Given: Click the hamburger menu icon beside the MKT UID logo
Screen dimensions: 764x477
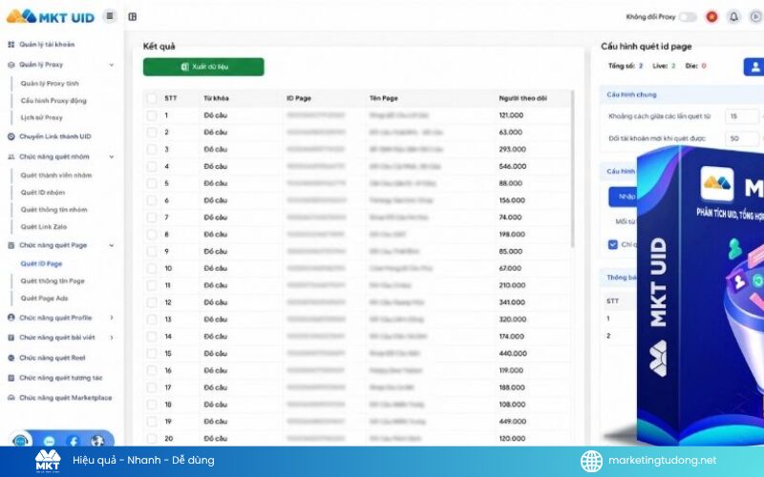Looking at the screenshot, I should point(110,16).
